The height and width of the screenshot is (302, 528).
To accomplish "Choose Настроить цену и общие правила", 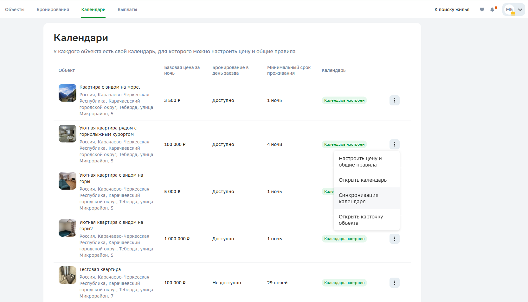I will [x=360, y=161].
